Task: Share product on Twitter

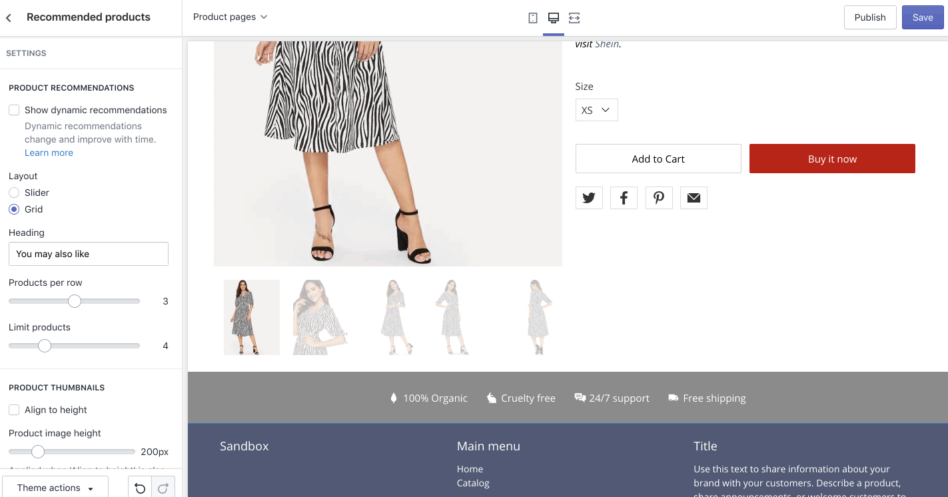Action: [x=589, y=198]
